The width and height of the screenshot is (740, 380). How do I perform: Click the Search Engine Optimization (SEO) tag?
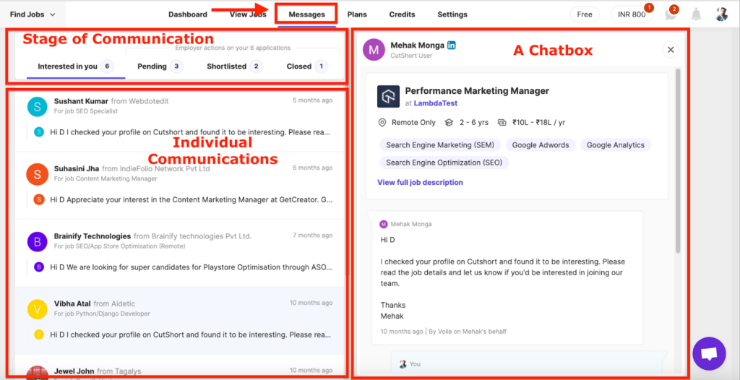444,163
